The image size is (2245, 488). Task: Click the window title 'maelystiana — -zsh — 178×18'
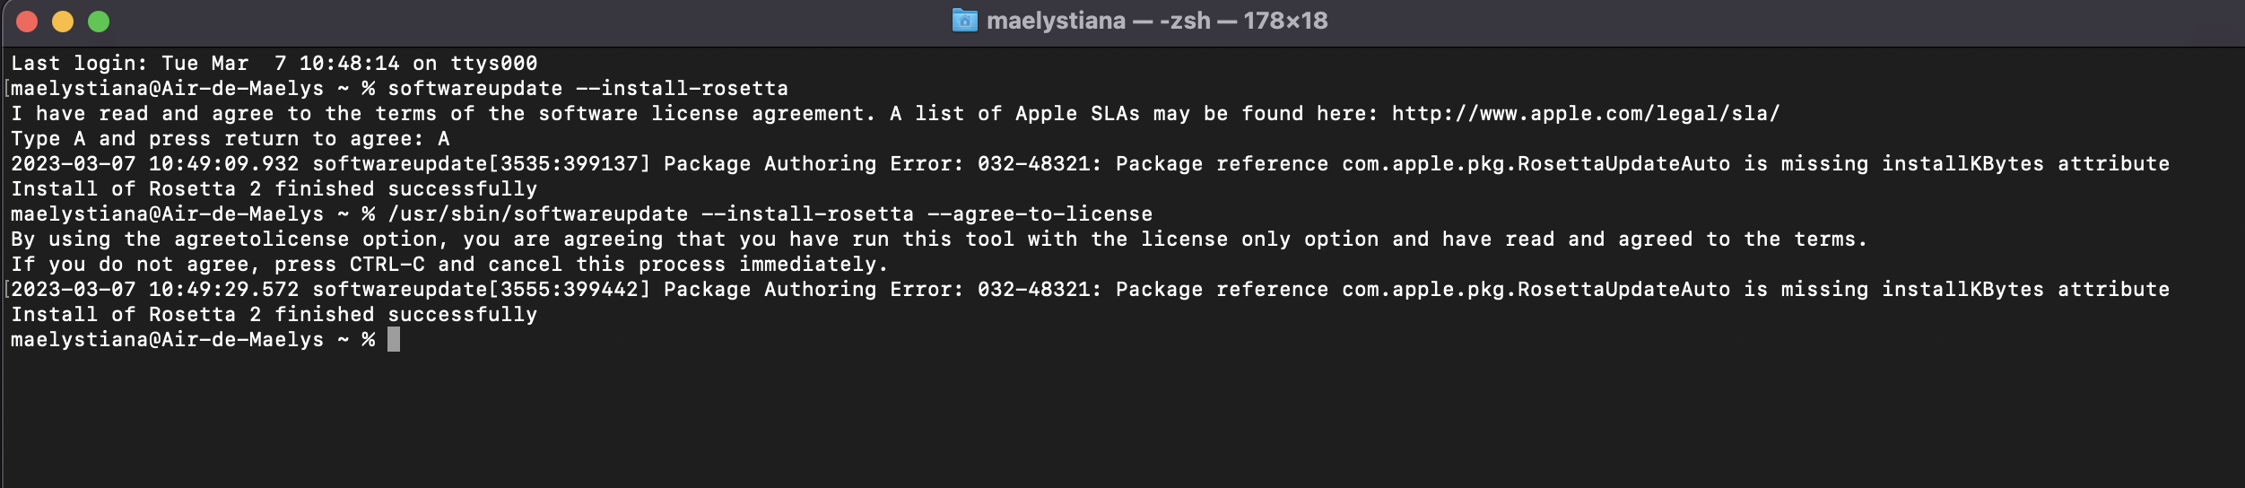(x=1157, y=20)
